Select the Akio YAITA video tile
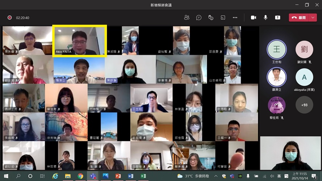The height and width of the screenshot is (181, 322). 79,40
